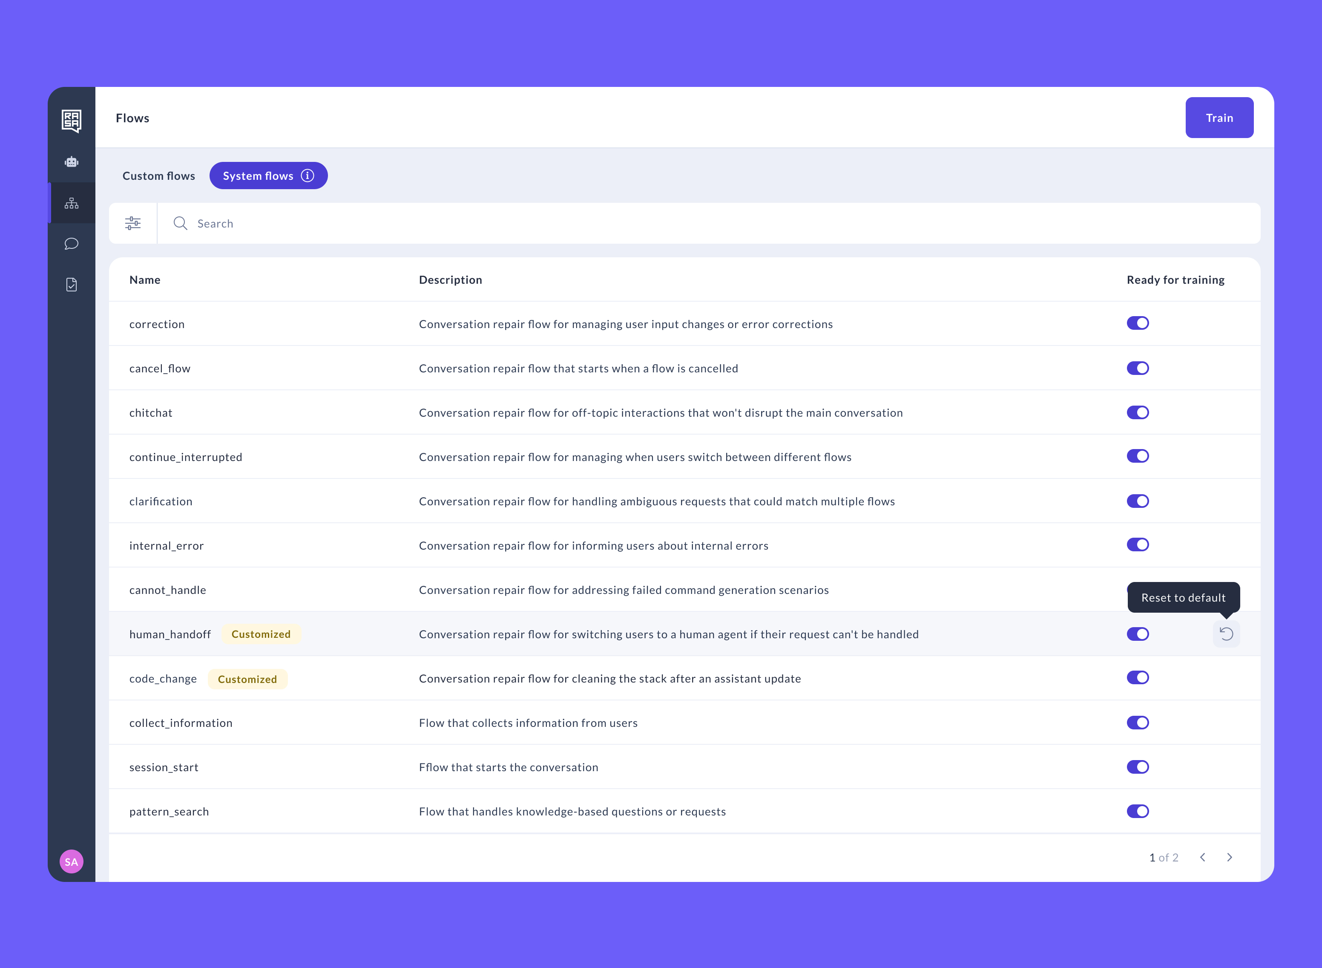Select the System flows tab
1322x968 pixels.
click(x=258, y=176)
